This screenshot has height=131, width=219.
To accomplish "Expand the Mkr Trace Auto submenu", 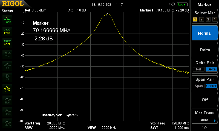I will 205,116.
